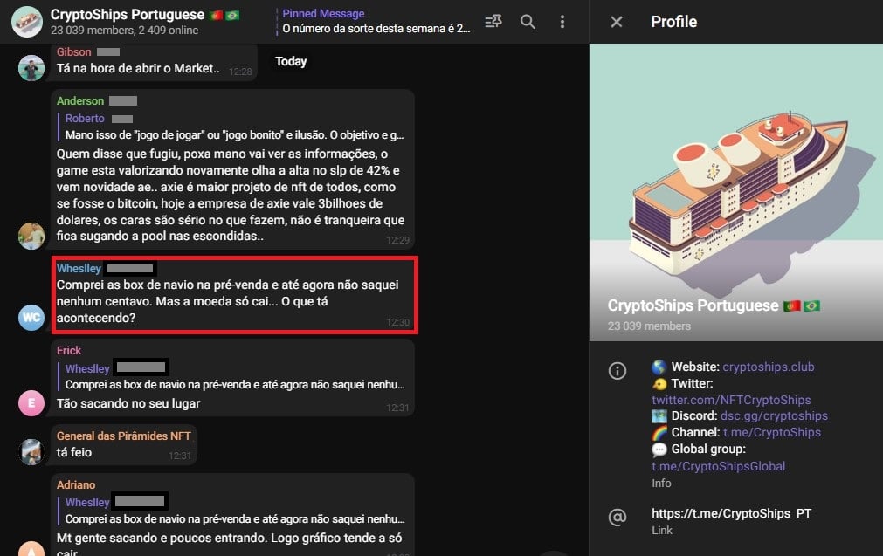883x556 pixels.
Task: Click the @ link icon in Profile
Action: 617,517
